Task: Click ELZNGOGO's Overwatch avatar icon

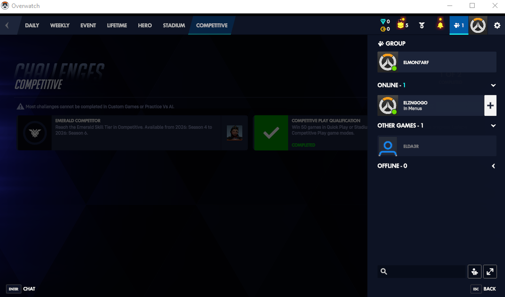Action: [388, 105]
